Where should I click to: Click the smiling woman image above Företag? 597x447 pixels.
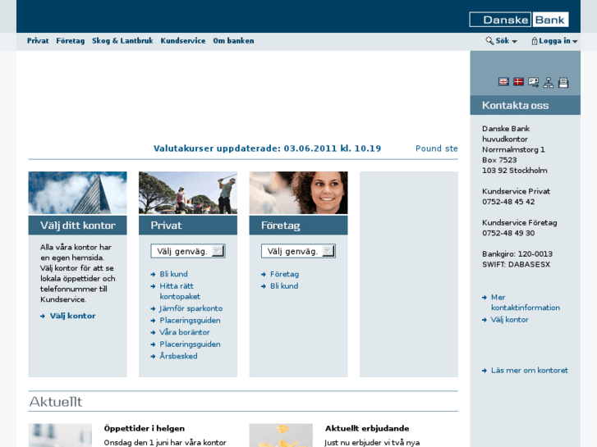click(x=299, y=193)
